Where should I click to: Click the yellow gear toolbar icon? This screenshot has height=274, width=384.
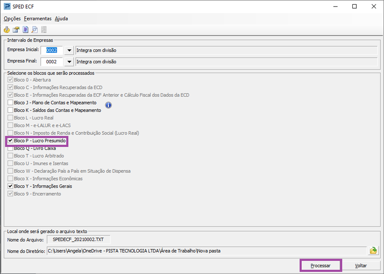[x=7, y=30]
